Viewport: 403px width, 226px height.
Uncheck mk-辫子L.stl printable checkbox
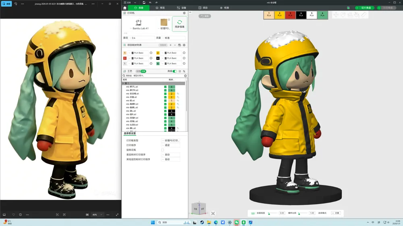click(165, 87)
